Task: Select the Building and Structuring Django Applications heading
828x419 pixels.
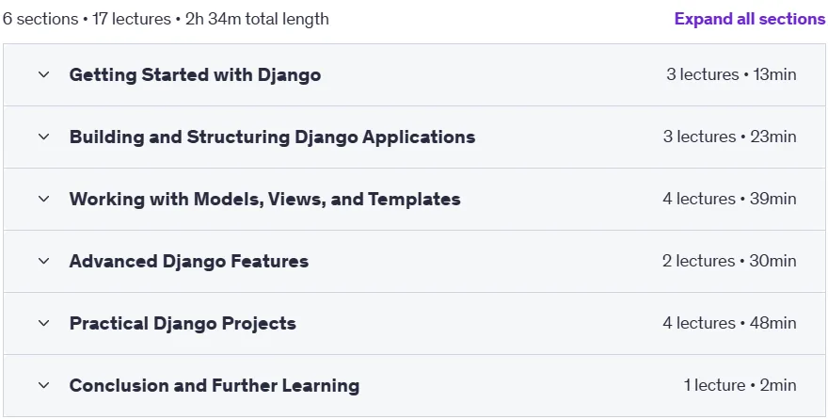Action: (272, 137)
